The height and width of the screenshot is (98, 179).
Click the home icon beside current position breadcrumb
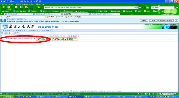pyautogui.click(x=2, y=33)
